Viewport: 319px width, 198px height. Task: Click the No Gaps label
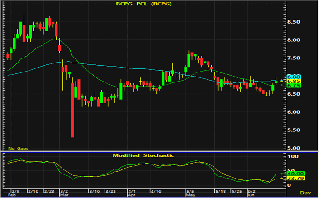[18, 148]
